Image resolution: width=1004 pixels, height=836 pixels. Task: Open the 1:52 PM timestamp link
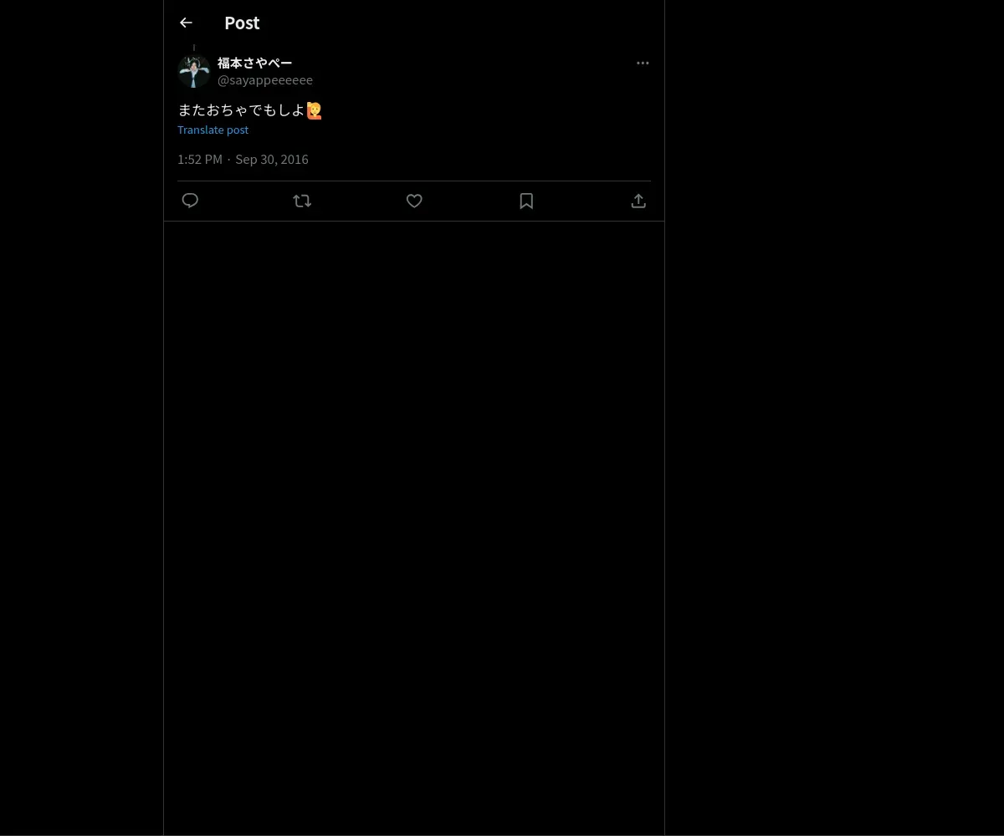coord(200,159)
